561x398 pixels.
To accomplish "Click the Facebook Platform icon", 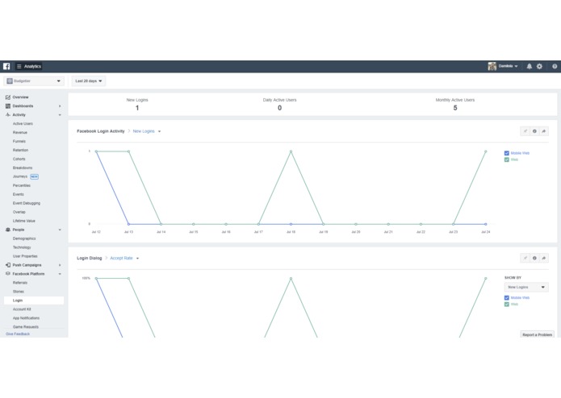I will tap(8, 274).
